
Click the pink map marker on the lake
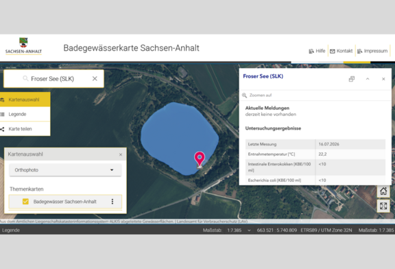click(200, 159)
